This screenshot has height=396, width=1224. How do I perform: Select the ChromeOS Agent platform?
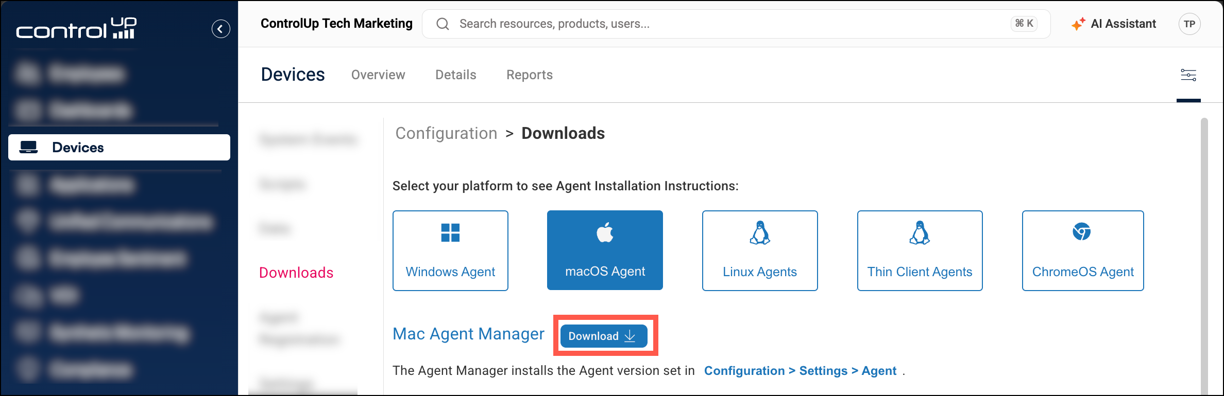point(1083,250)
